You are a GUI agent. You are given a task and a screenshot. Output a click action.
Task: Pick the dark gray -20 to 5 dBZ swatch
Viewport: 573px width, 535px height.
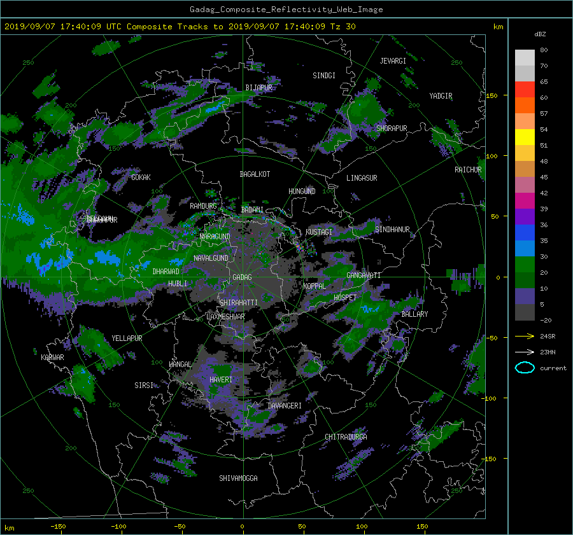click(525, 312)
